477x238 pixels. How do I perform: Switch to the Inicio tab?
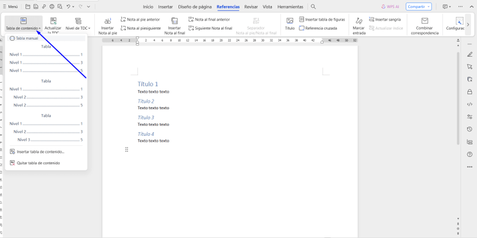tap(148, 6)
